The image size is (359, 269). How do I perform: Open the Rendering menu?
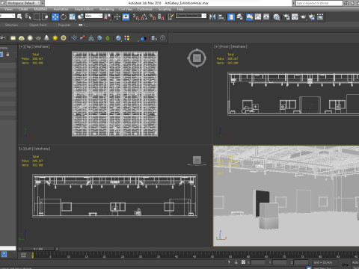106,9
